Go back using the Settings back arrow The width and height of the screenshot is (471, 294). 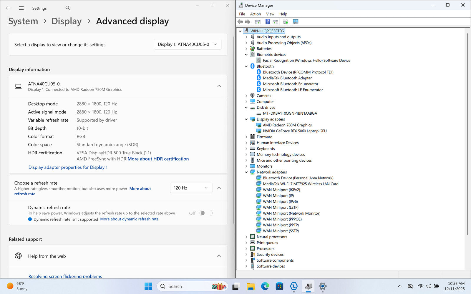[8, 8]
